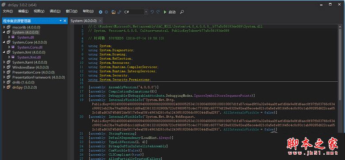
Task: Open the 编辑(E) menu
Action: click(23, 11)
